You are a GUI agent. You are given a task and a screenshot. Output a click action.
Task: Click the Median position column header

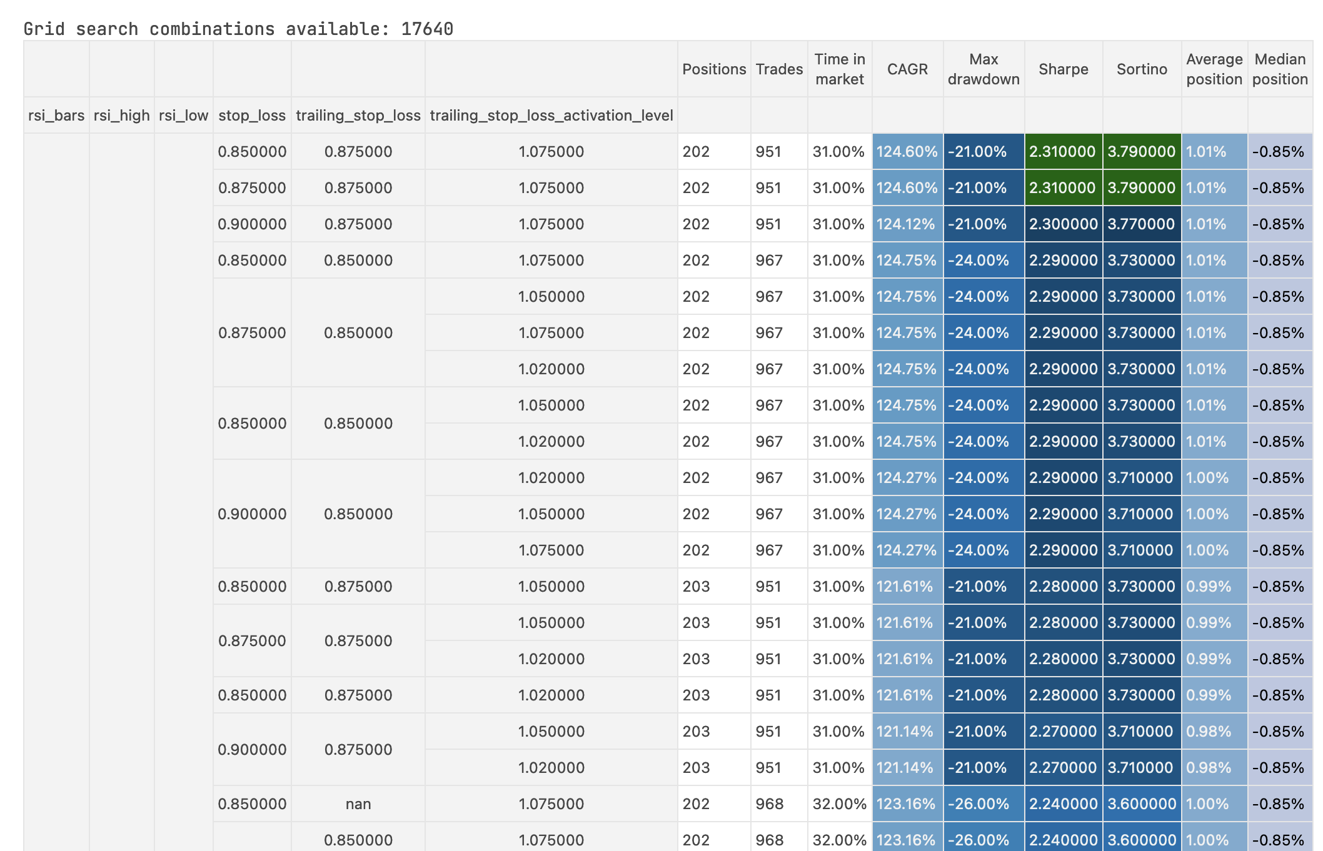[1280, 69]
